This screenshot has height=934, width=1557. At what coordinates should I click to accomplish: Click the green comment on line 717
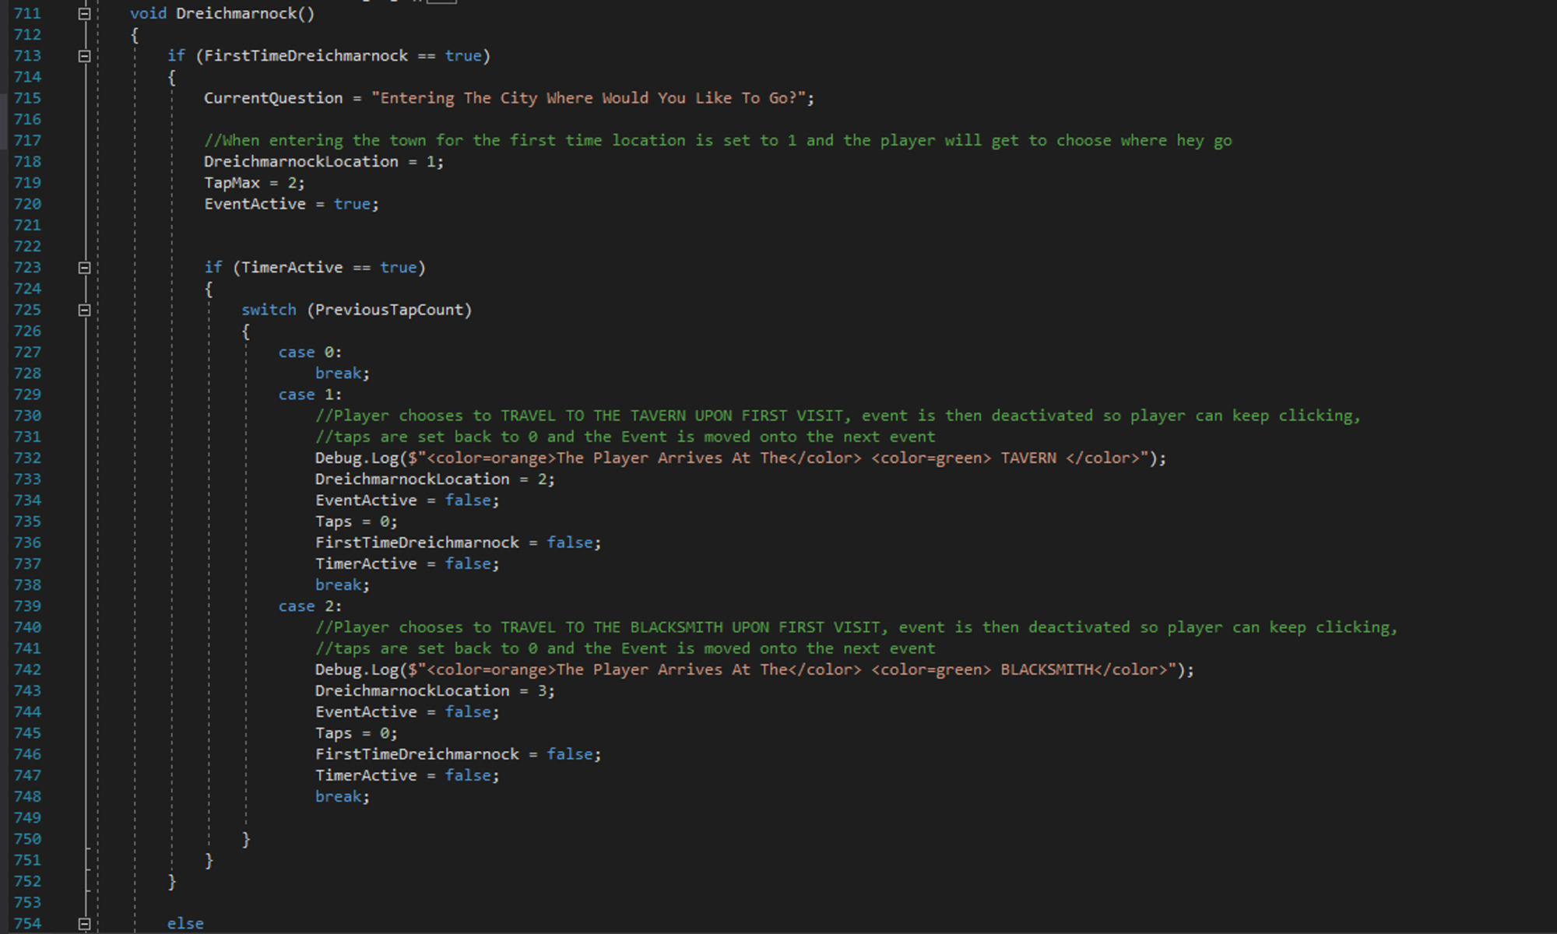716,141
